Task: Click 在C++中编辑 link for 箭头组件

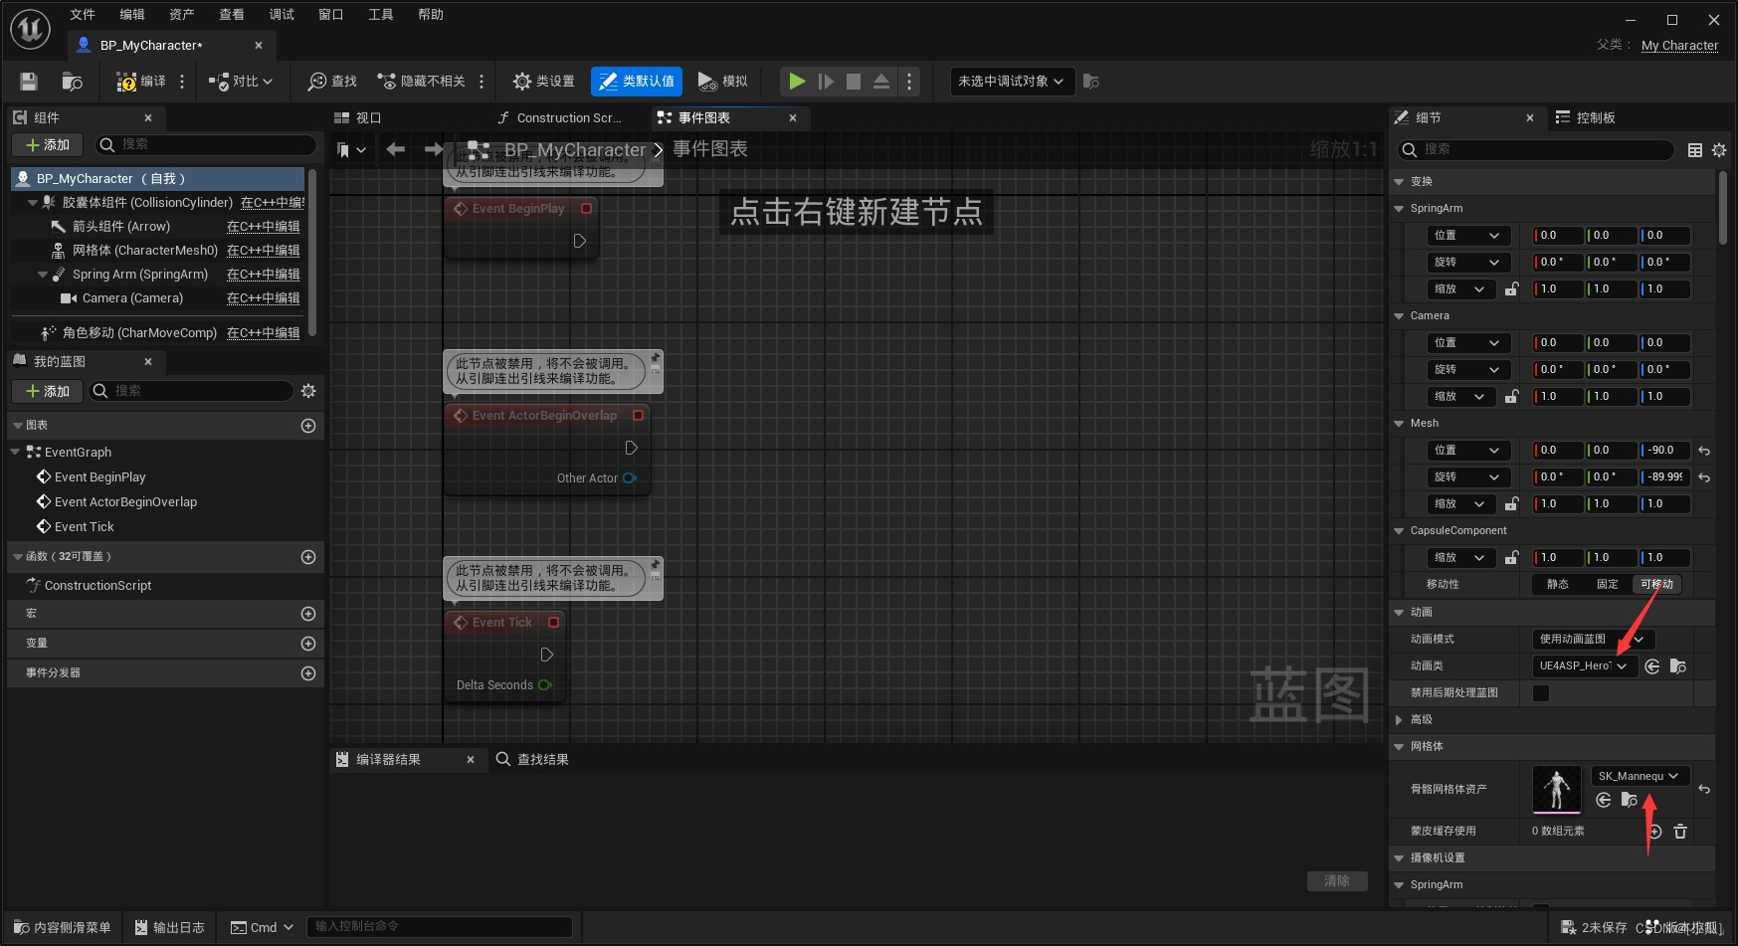Action: [x=263, y=227]
